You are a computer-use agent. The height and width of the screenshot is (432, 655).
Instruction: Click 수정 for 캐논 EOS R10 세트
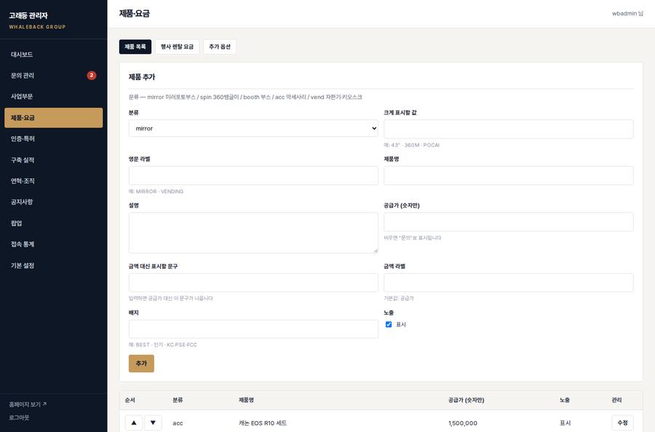point(622,423)
